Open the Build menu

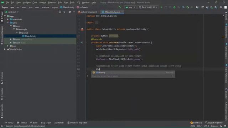tap(60, 2)
